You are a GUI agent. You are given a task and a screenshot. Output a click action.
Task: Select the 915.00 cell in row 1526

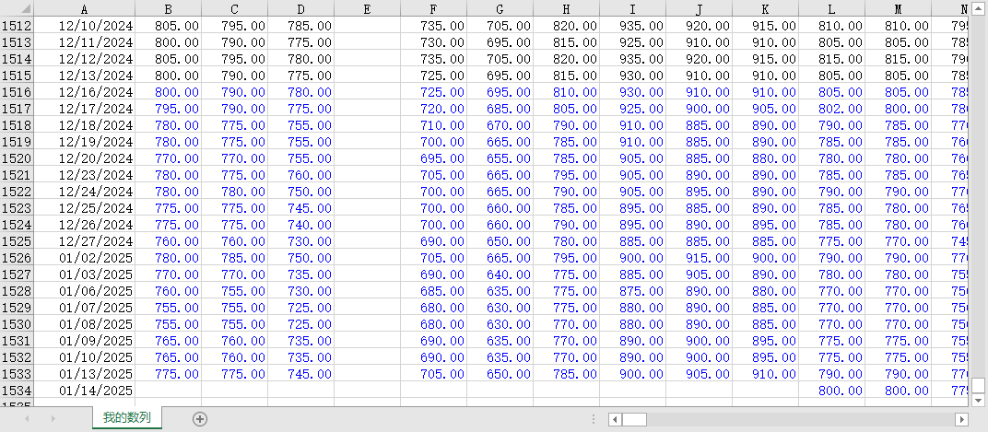tap(699, 258)
